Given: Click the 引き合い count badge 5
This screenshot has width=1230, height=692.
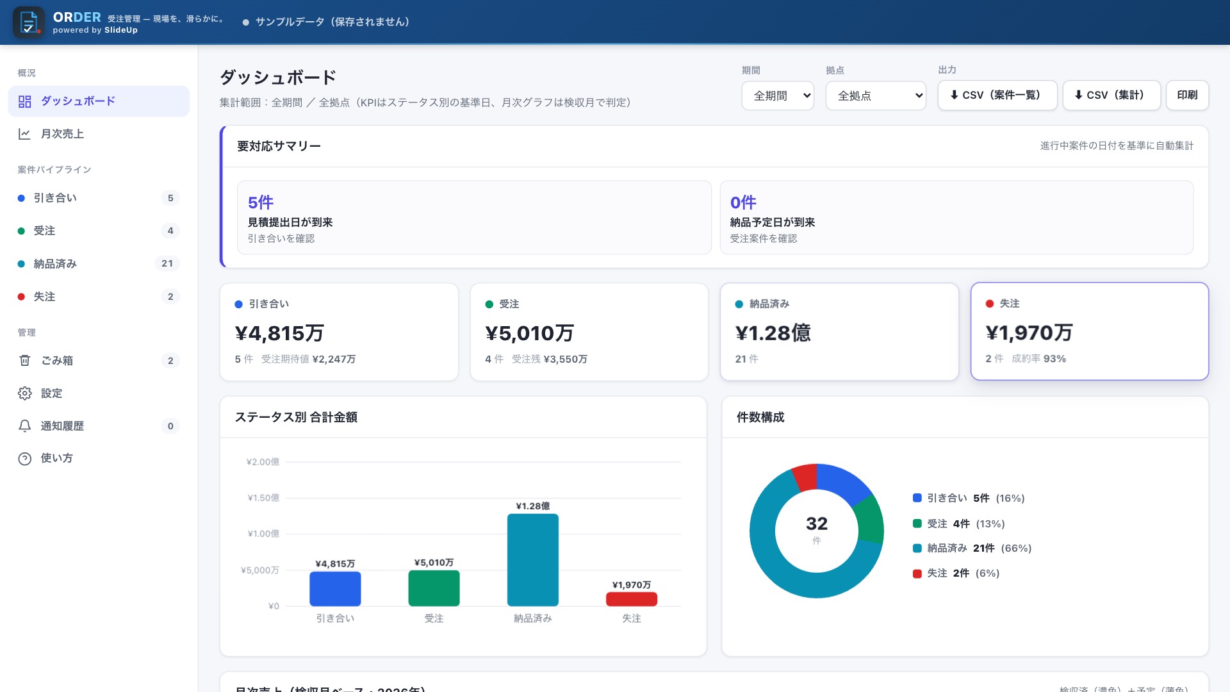Looking at the screenshot, I should pyautogui.click(x=170, y=198).
